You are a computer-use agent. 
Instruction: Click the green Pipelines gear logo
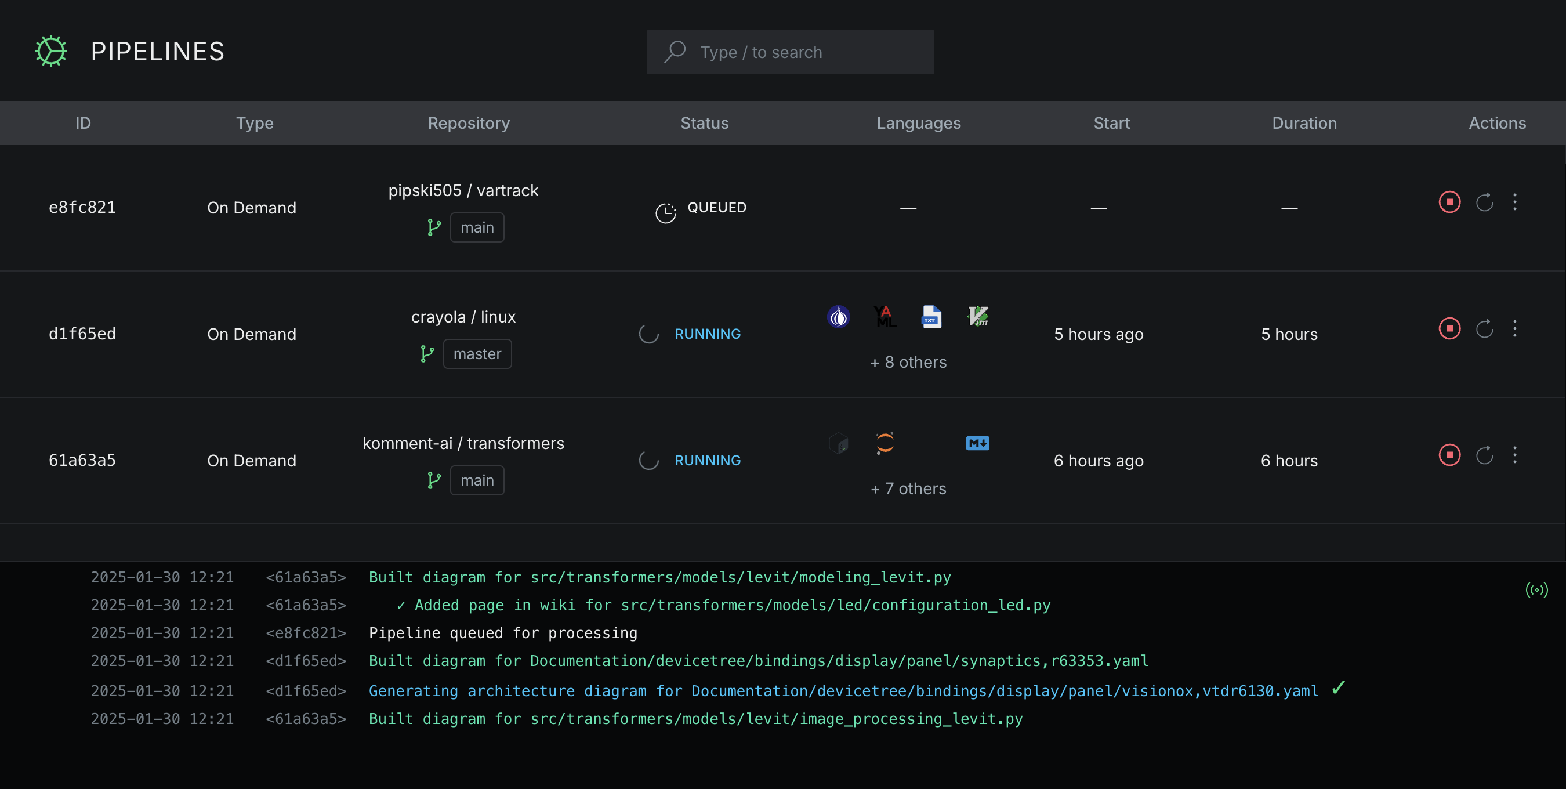(x=51, y=51)
